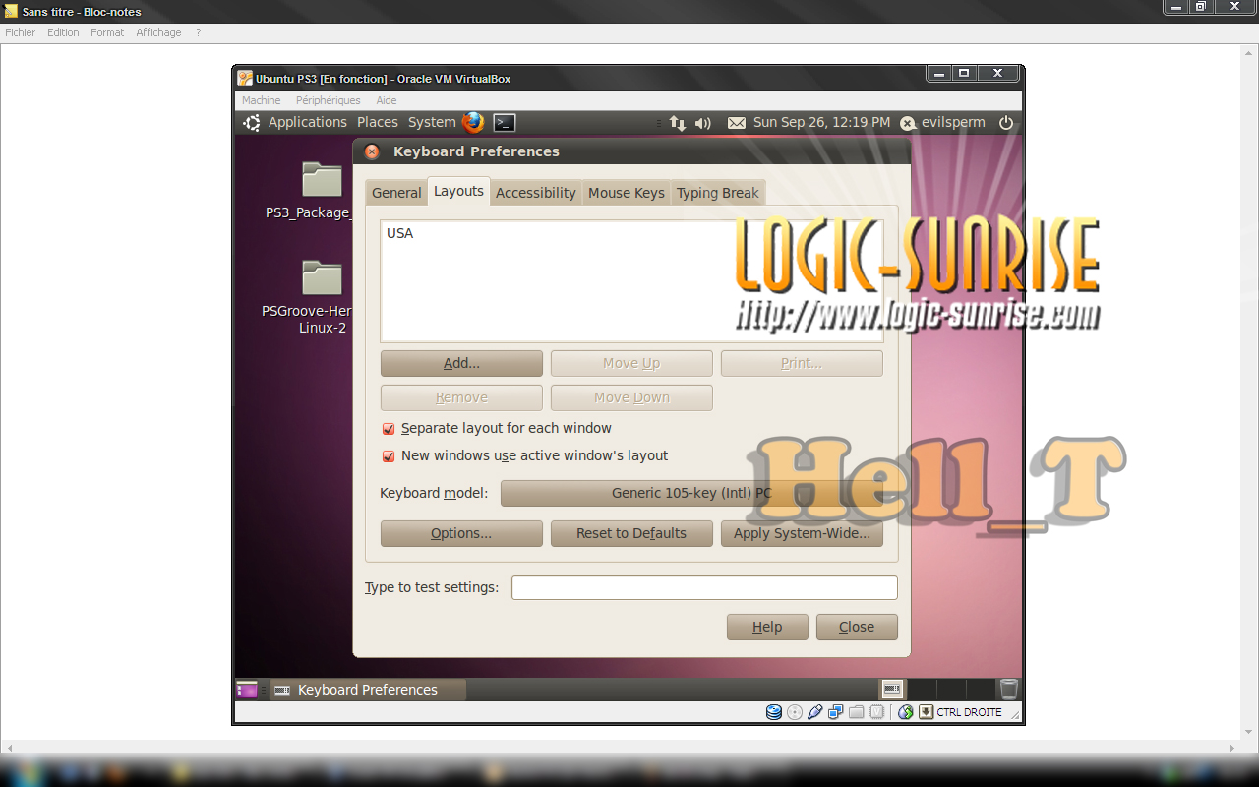This screenshot has height=787, width=1259.
Task: Open the evilsperm user status menu
Action: click(x=941, y=123)
